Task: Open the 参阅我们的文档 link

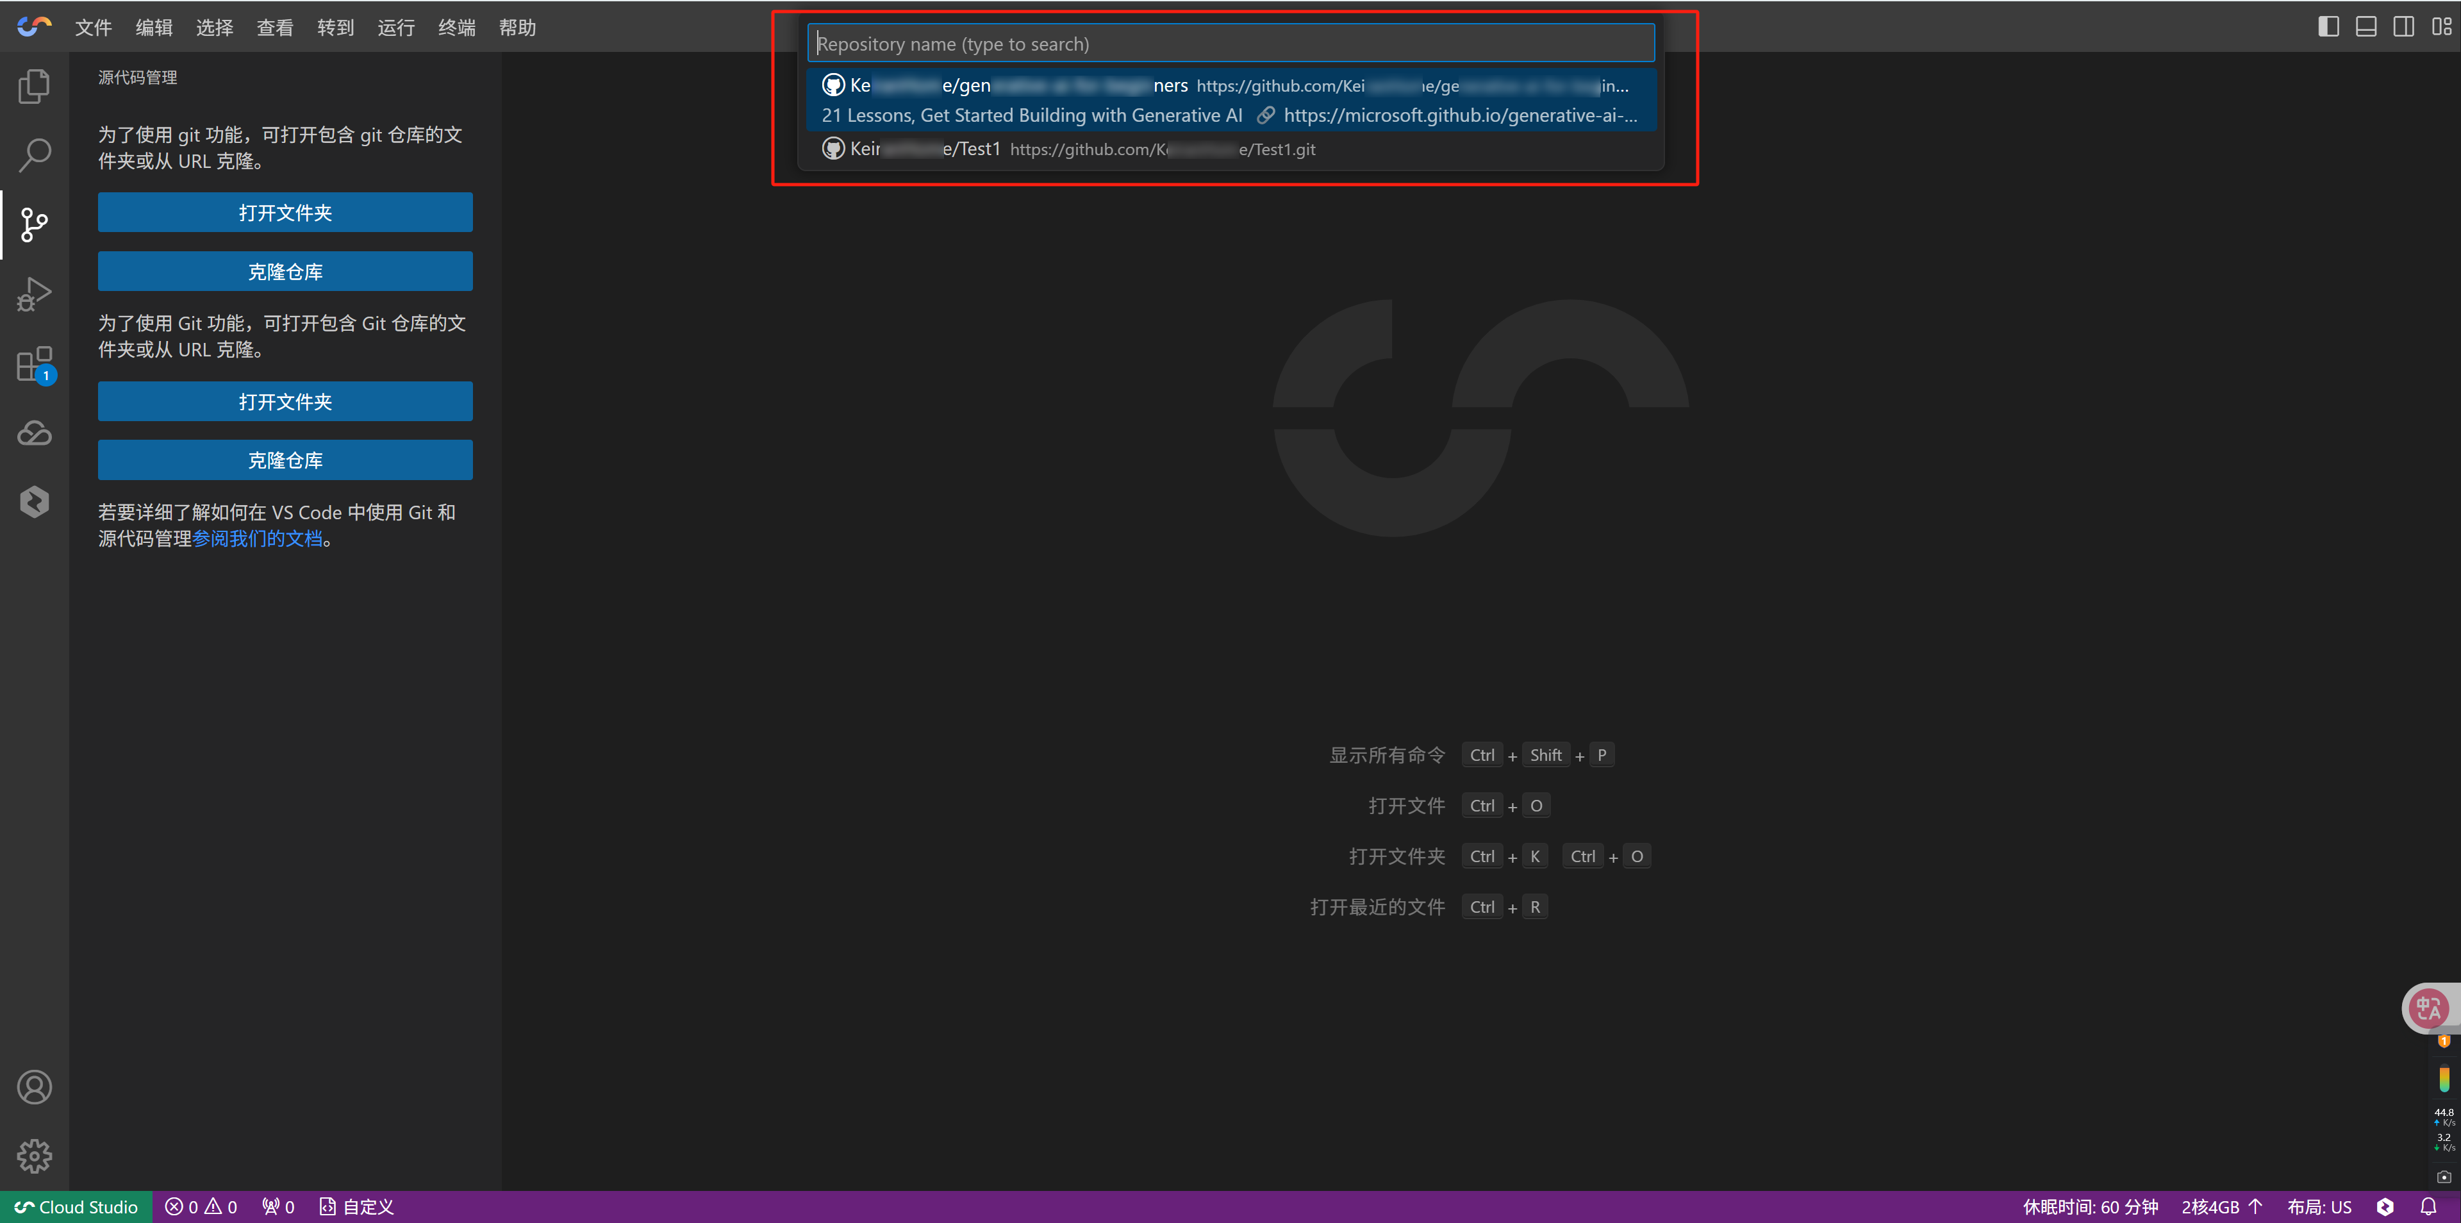Action: click(258, 539)
